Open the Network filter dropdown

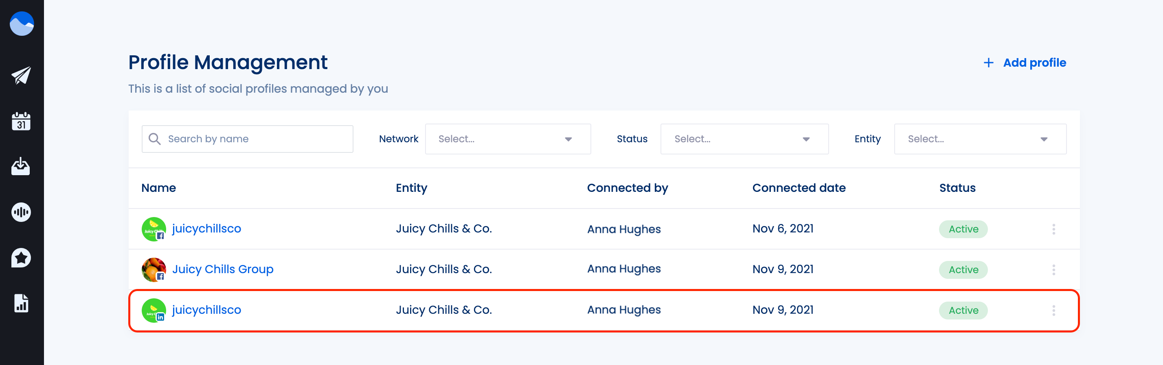pos(508,139)
